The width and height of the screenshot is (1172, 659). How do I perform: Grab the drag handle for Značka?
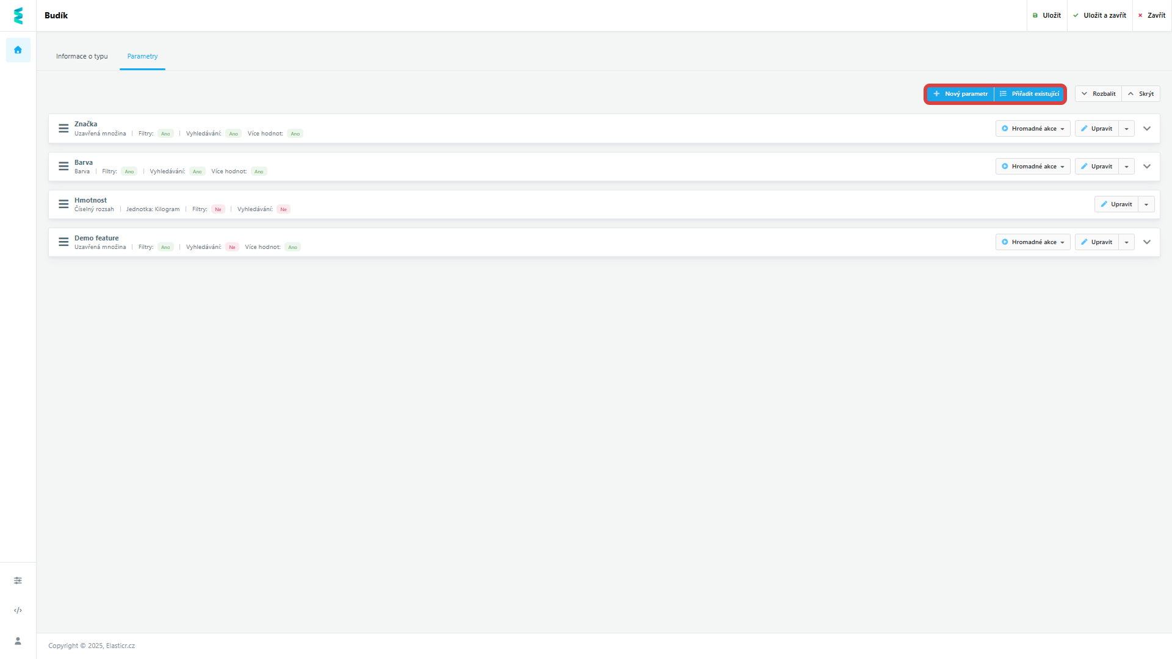(63, 128)
